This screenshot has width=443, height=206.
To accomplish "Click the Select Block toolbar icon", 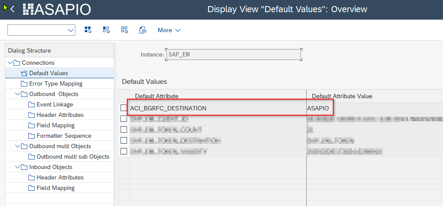I will [x=106, y=30].
